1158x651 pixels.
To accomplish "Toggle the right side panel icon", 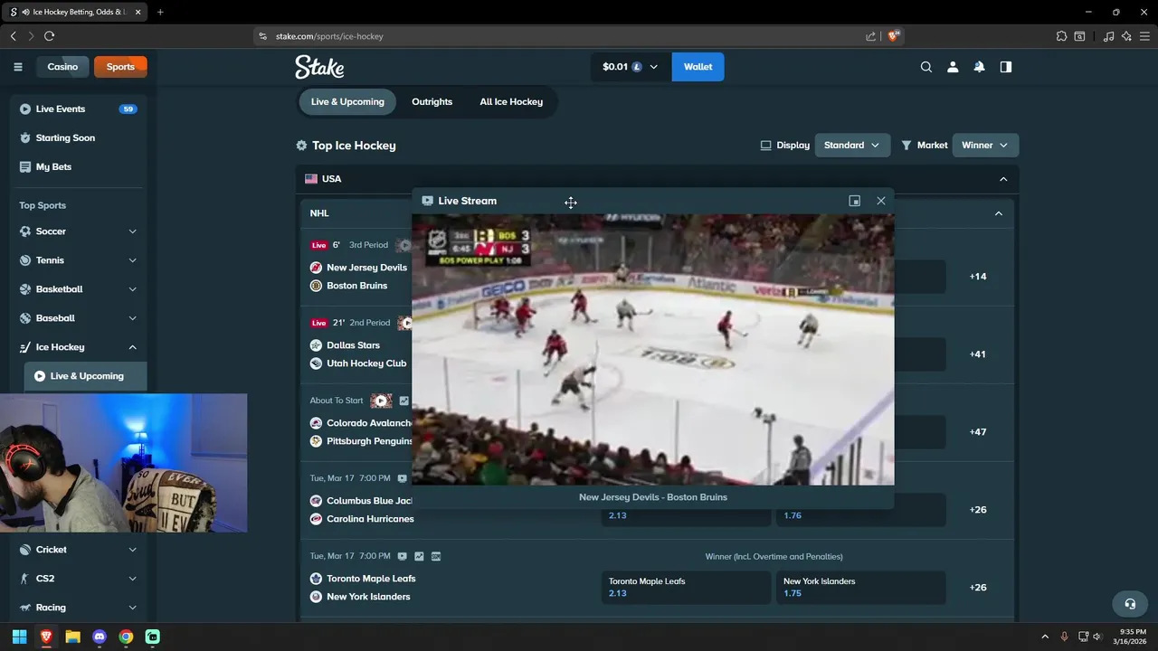I will [1006, 67].
